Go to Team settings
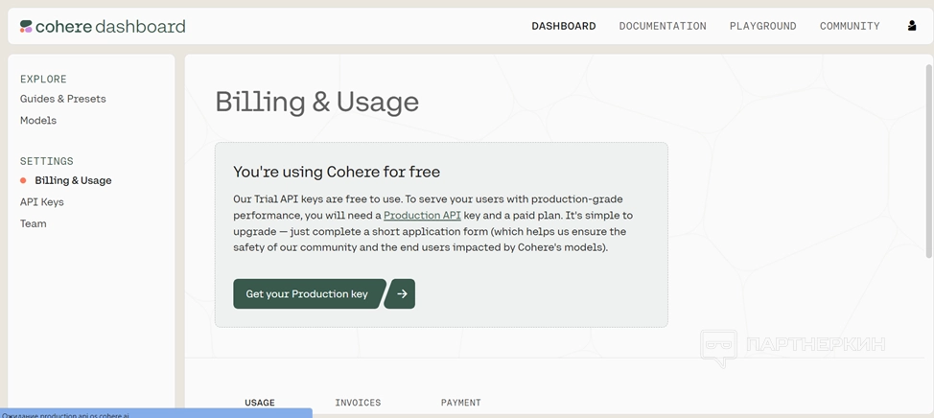Viewport: 934px width, 418px height. point(34,223)
